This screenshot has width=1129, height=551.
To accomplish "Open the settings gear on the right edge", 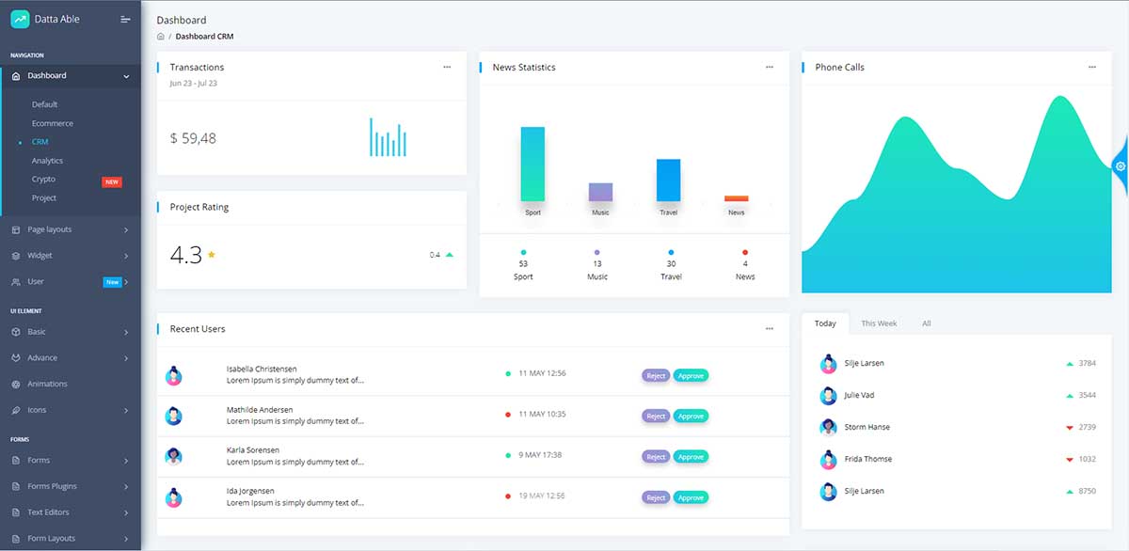I will click(x=1121, y=166).
